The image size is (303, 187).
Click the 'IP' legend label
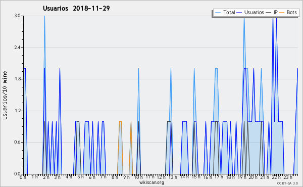[276, 12]
